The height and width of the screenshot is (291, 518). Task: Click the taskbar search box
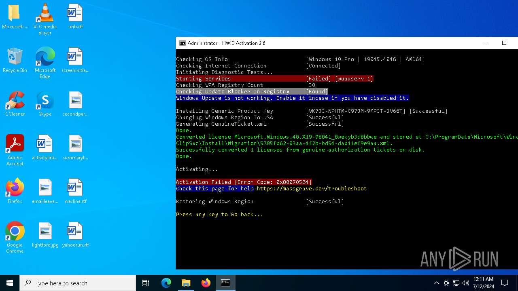(78, 283)
